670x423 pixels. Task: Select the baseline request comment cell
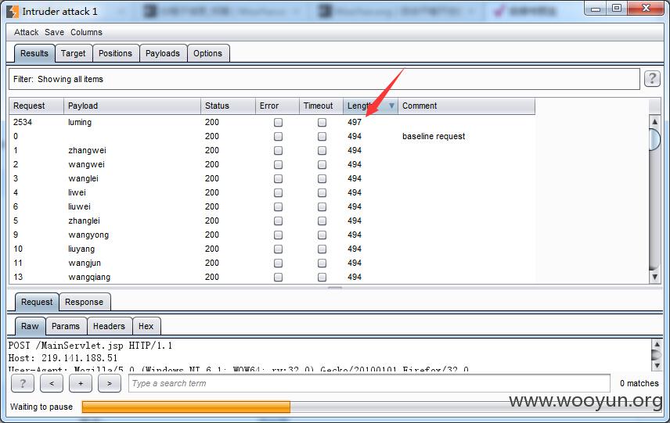pyautogui.click(x=434, y=136)
